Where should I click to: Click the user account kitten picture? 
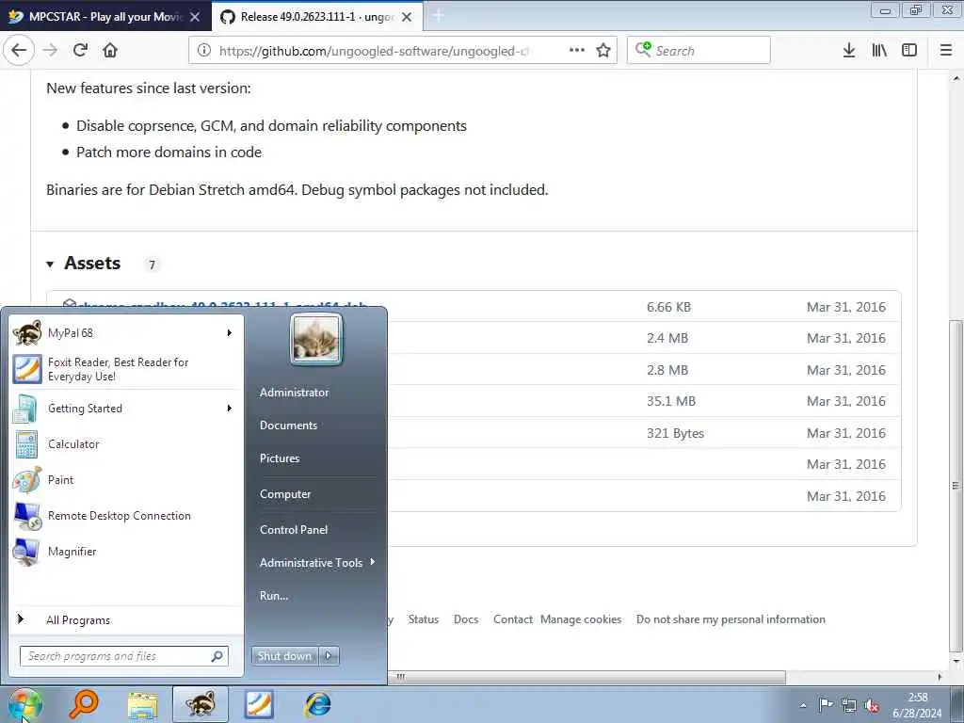pyautogui.click(x=316, y=339)
